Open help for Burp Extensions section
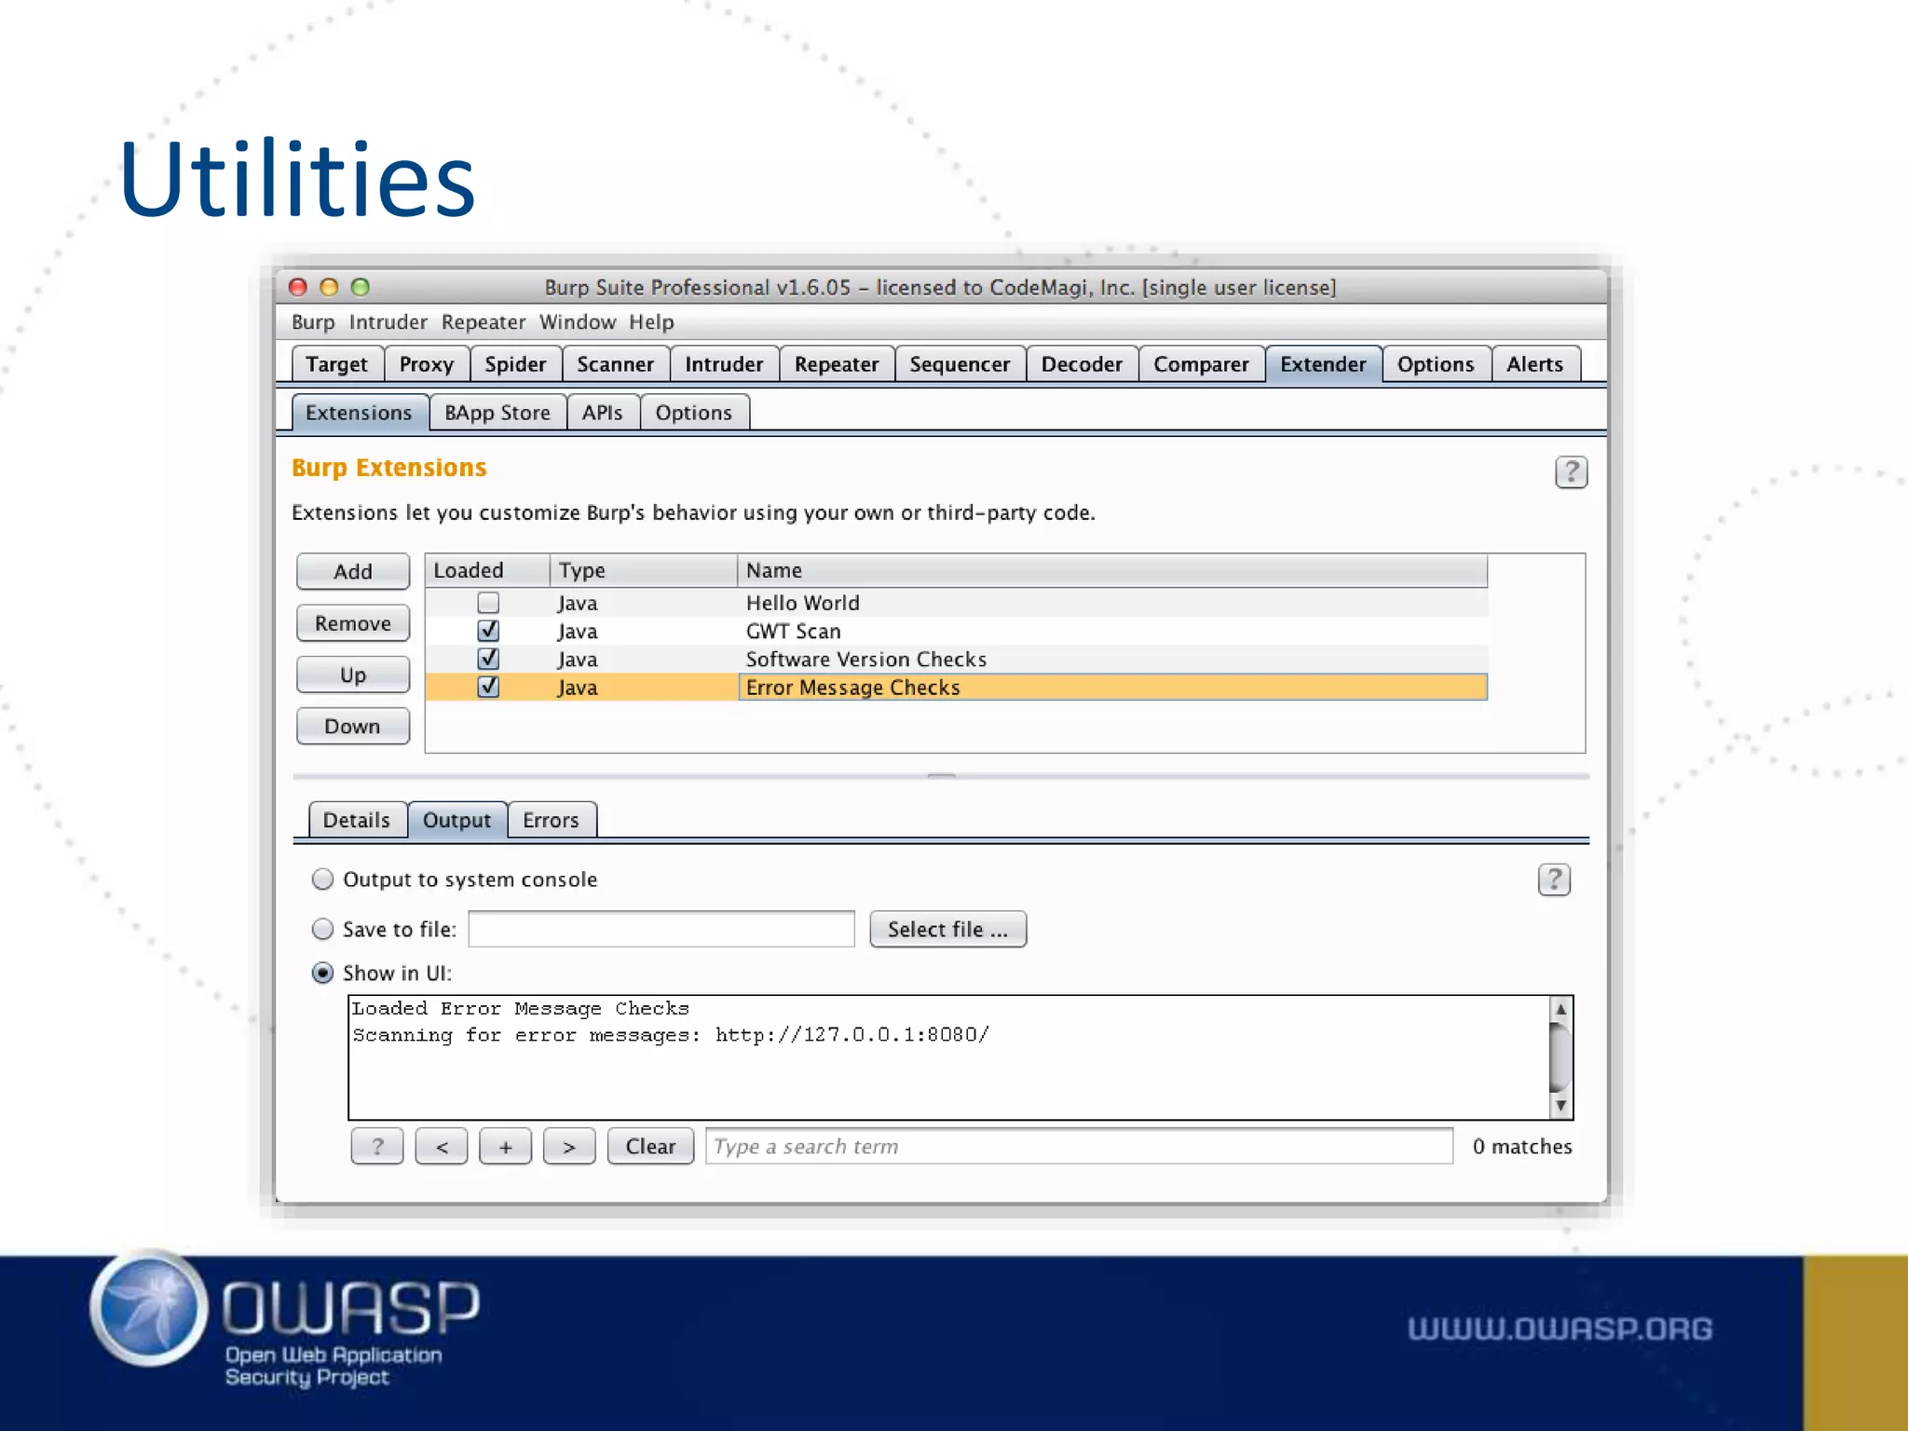This screenshot has width=1908, height=1431. [1571, 472]
